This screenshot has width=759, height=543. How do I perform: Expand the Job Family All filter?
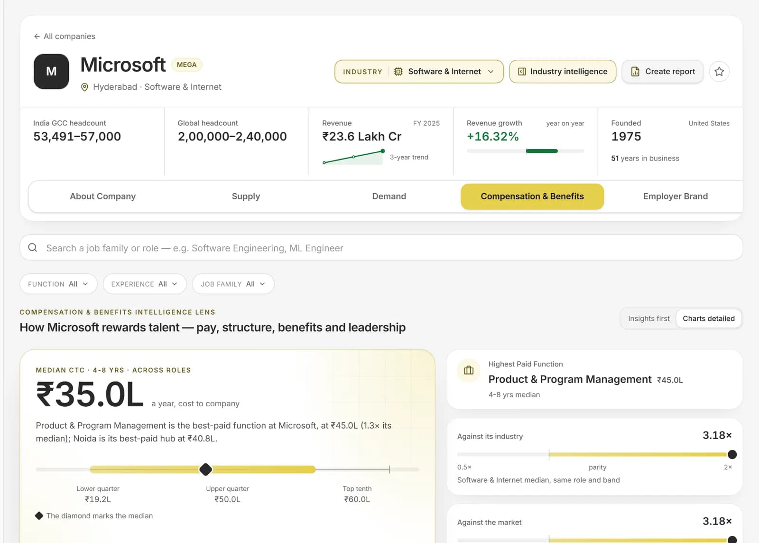233,284
